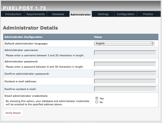Click the 'Contact e-mail address:' label
This screenshot has width=162, height=123.
(x=21, y=81)
